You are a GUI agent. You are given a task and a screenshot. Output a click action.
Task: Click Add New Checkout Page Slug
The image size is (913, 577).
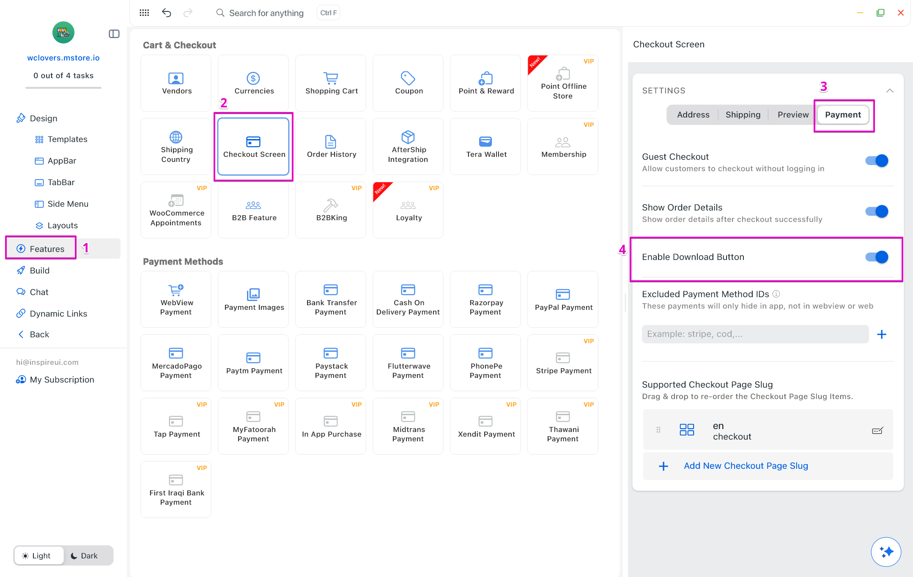click(746, 466)
